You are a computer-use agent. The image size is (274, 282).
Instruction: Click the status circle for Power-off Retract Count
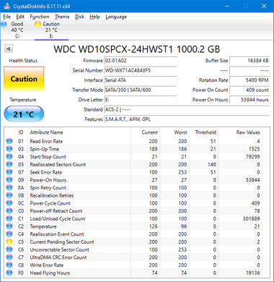(9, 211)
